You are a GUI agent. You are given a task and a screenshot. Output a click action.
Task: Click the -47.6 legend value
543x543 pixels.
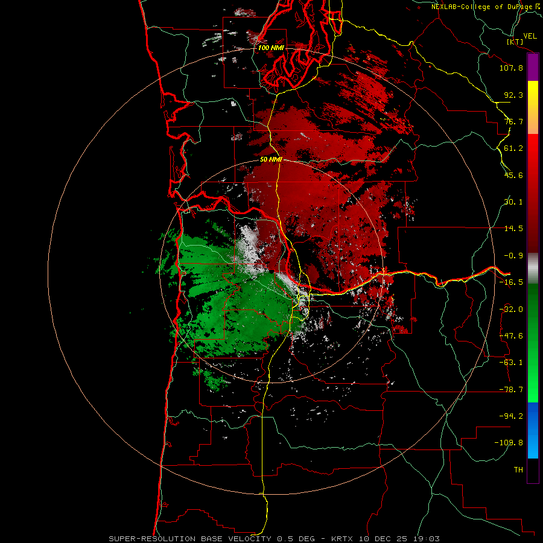click(x=511, y=336)
